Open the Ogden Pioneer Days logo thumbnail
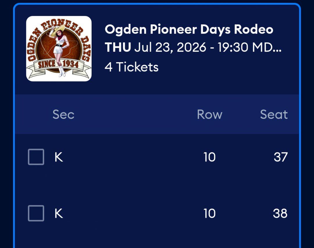Screen dimensions: 314x248 tap(59, 48)
